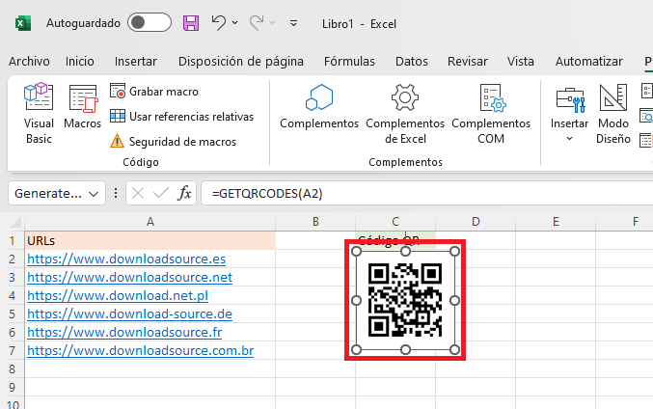The width and height of the screenshot is (653, 409).
Task: Switch to the Automatizar tab
Action: (x=589, y=61)
